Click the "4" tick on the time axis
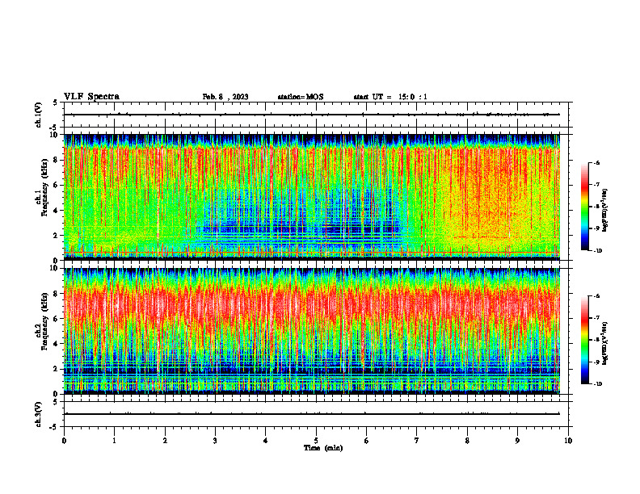Image resolution: width=640 pixels, height=494 pixels. coord(266,441)
